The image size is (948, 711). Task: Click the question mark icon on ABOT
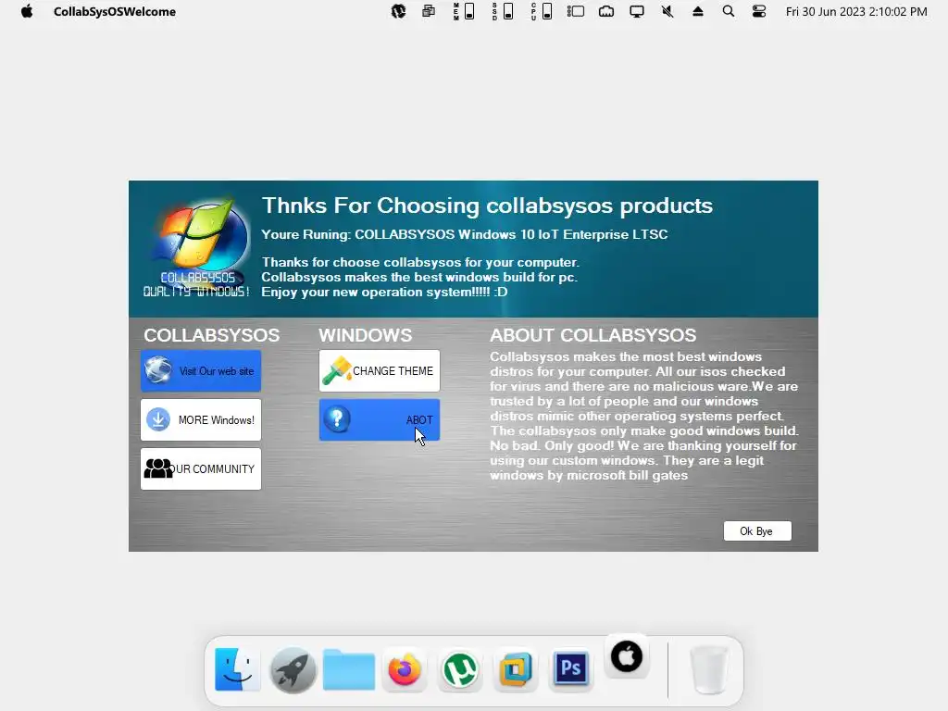tap(337, 419)
